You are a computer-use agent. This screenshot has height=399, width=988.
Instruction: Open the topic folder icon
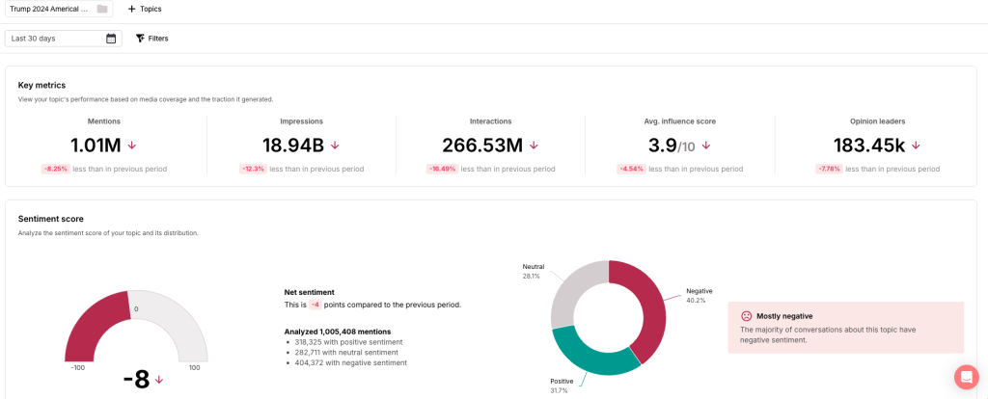[x=102, y=9]
